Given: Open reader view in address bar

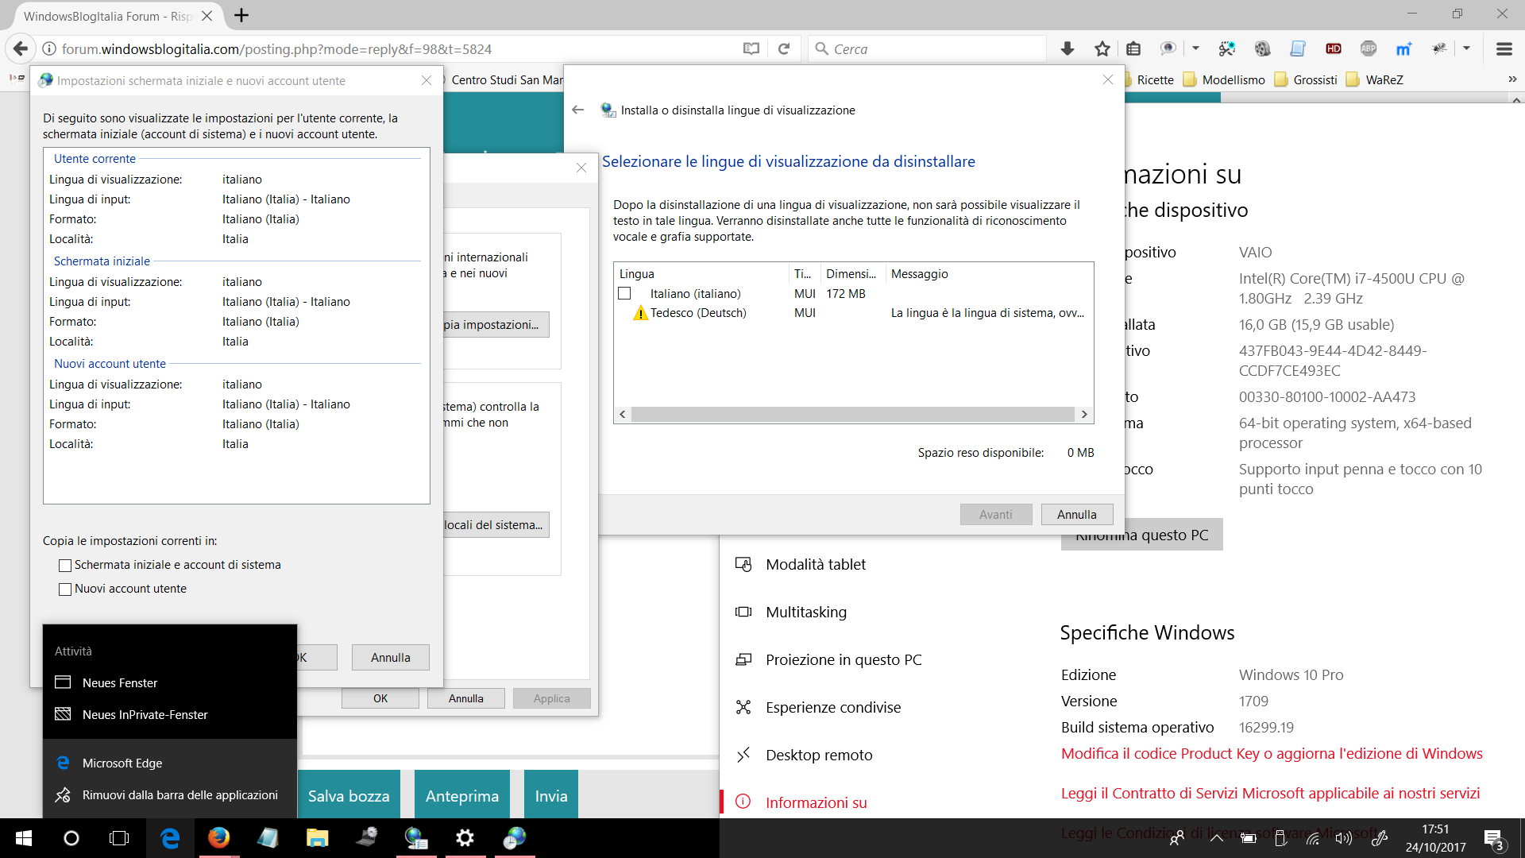Looking at the screenshot, I should pos(751,48).
